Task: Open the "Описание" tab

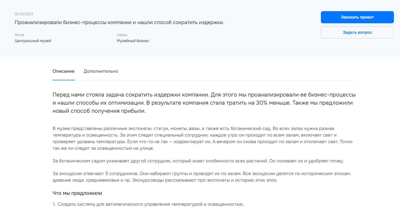Action: pos(63,71)
